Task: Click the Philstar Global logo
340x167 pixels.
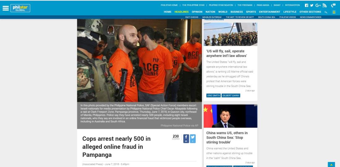Action: click(20, 8)
